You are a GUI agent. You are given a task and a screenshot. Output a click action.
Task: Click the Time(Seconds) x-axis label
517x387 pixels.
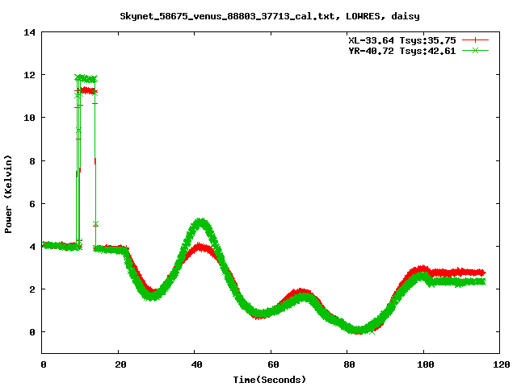270,380
